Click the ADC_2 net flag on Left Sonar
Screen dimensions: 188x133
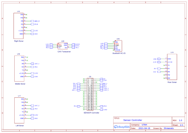(x=32, y=106)
